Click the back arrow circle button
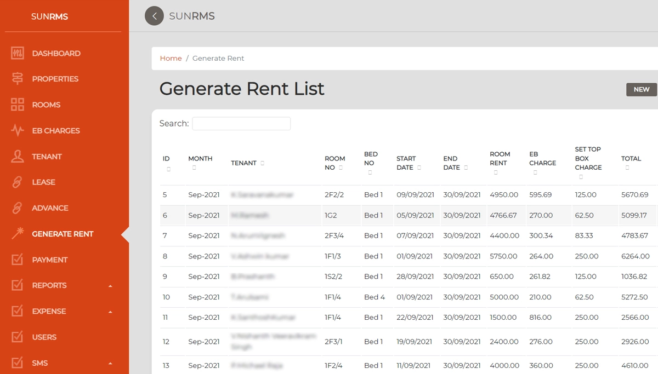658x374 pixels. (x=154, y=16)
